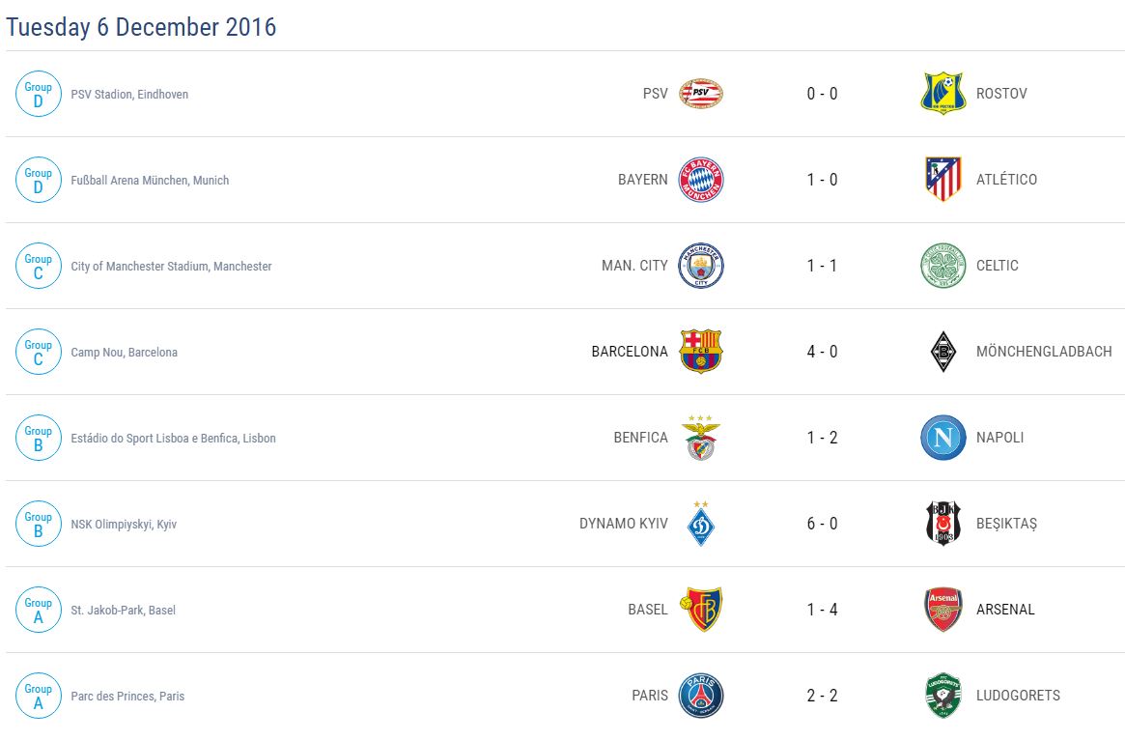Select the Napoli club logo
Image resolution: width=1125 pixels, height=741 pixels.
(942, 438)
